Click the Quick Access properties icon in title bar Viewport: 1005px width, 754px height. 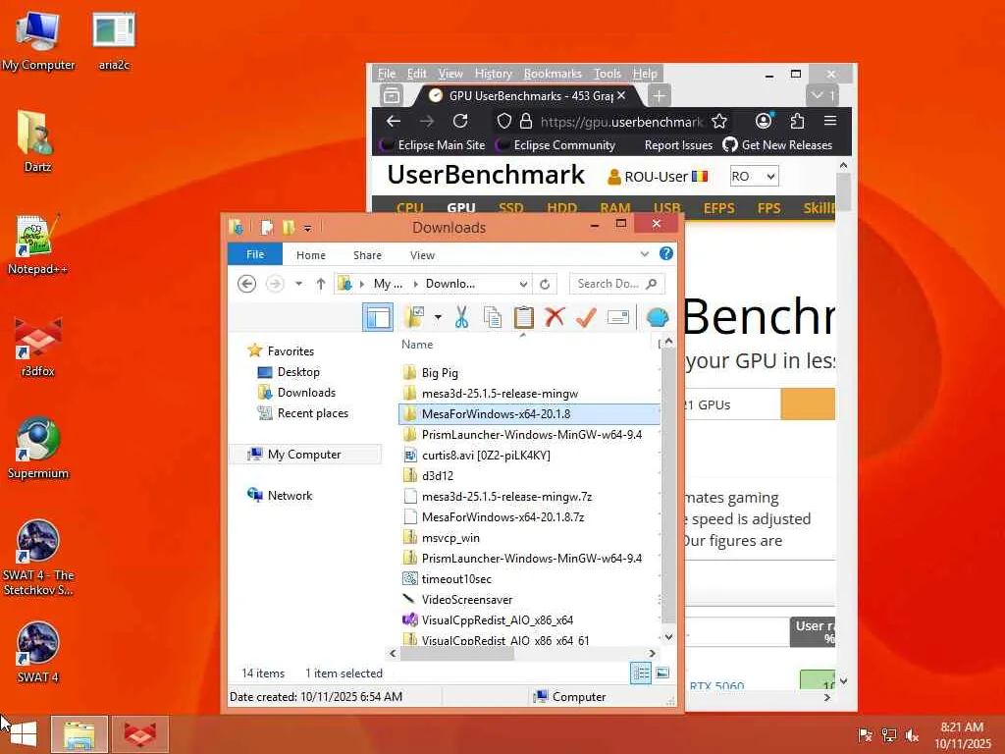pos(267,227)
